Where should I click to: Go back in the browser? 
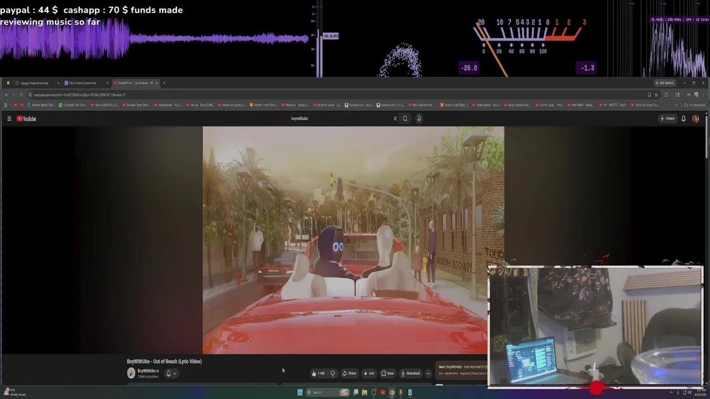click(x=7, y=95)
